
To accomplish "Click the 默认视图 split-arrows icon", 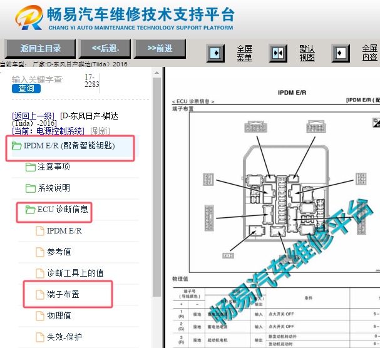I will (x=278, y=53).
